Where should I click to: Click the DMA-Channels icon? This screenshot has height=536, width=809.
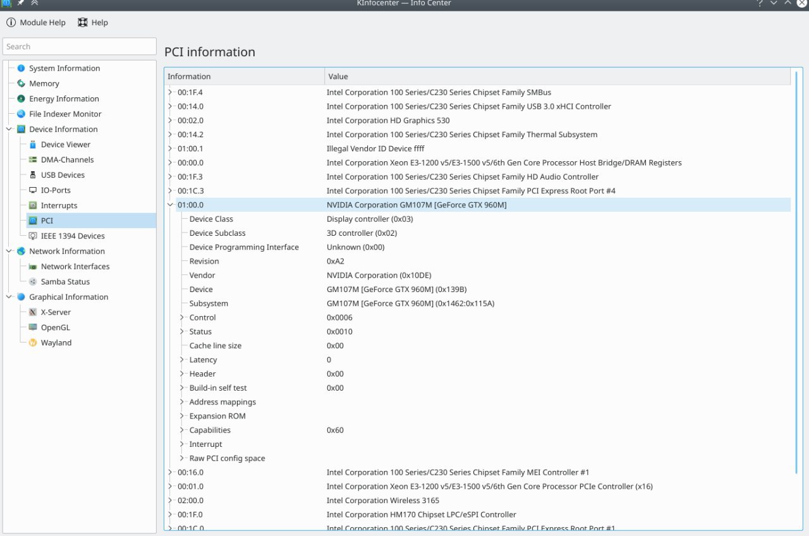tap(33, 160)
